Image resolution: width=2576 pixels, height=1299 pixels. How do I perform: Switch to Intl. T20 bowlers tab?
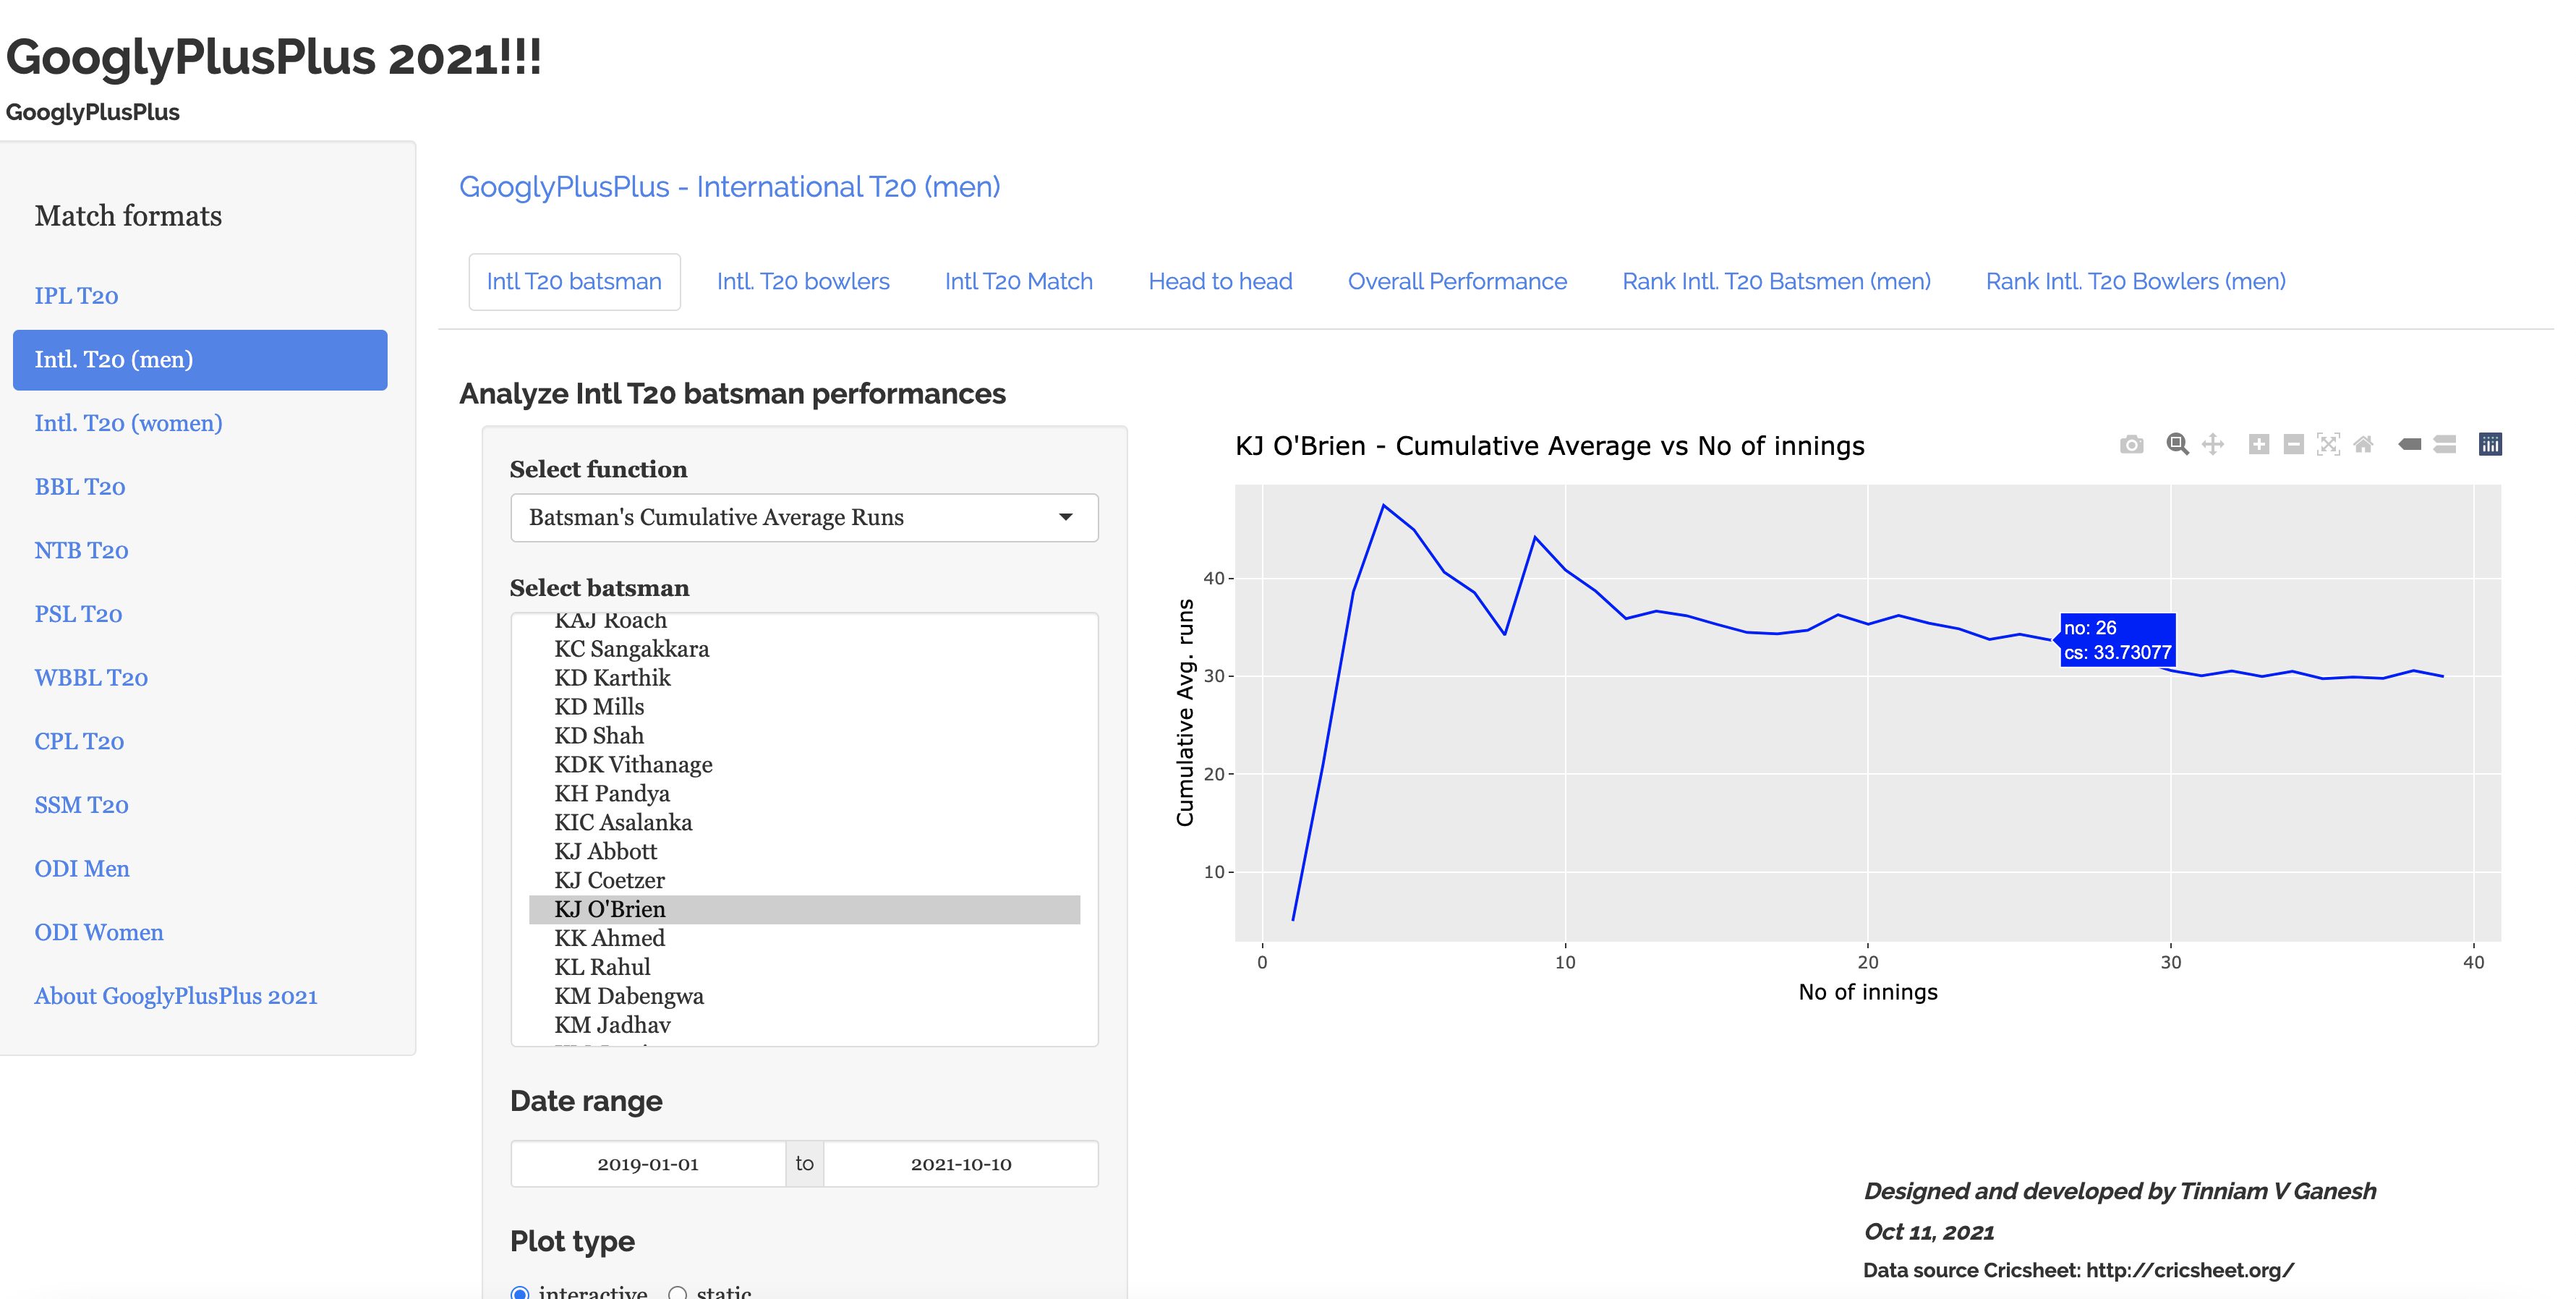(x=802, y=282)
